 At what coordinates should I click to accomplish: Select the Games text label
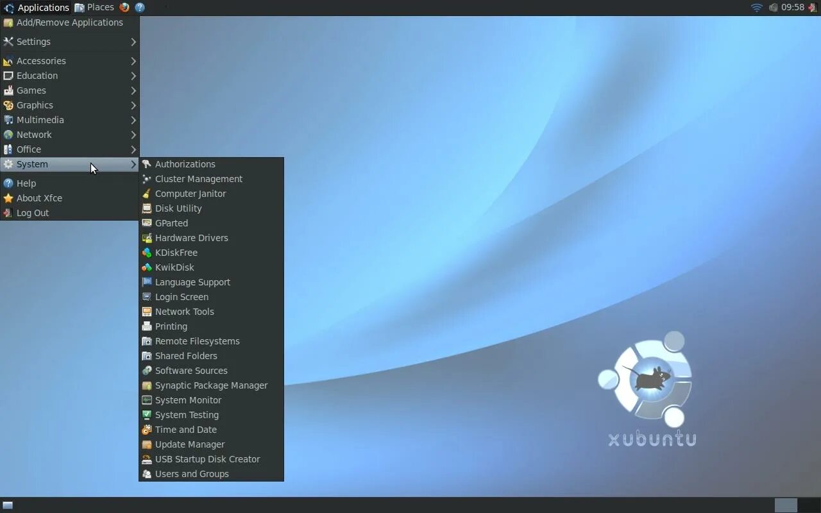[31, 90]
